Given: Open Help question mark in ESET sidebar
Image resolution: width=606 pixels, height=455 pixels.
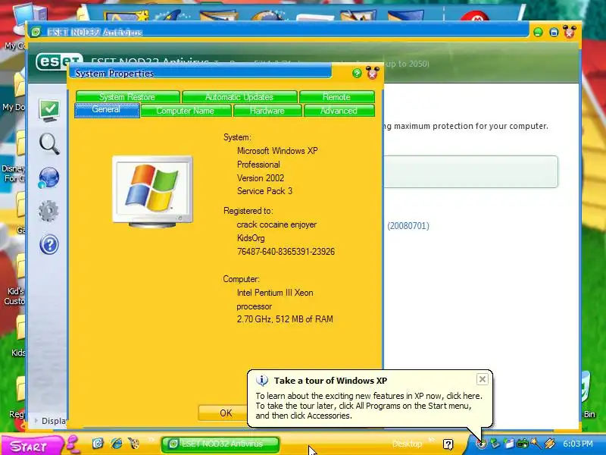Looking at the screenshot, I should point(49,244).
